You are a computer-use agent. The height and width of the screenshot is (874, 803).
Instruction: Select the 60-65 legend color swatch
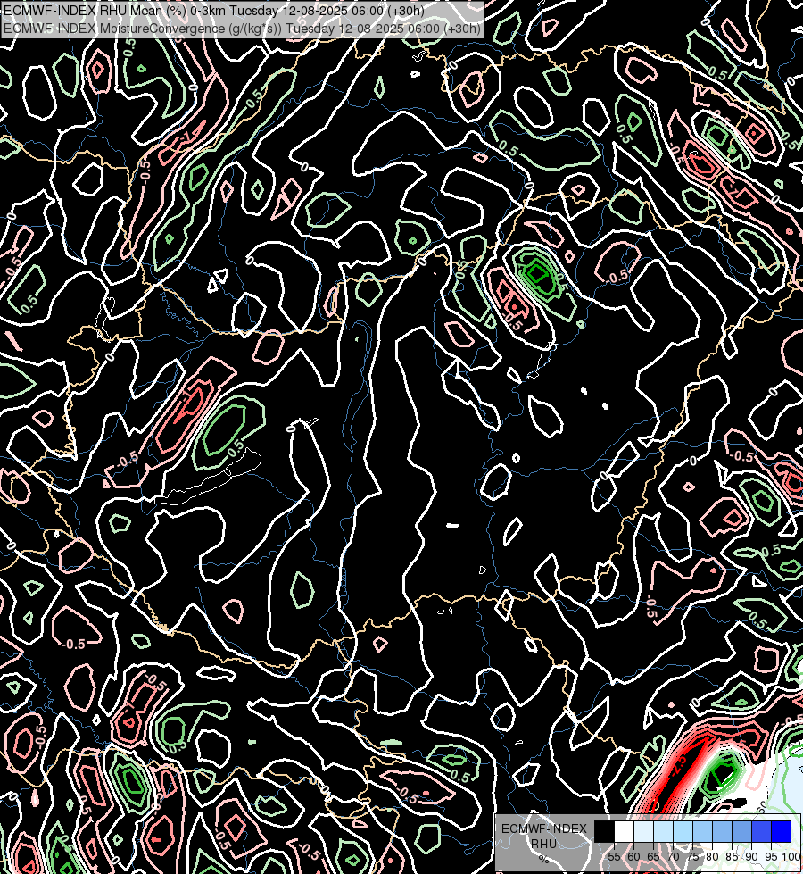[643, 831]
